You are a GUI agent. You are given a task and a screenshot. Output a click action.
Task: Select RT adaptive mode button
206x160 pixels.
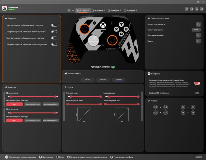(32, 120)
